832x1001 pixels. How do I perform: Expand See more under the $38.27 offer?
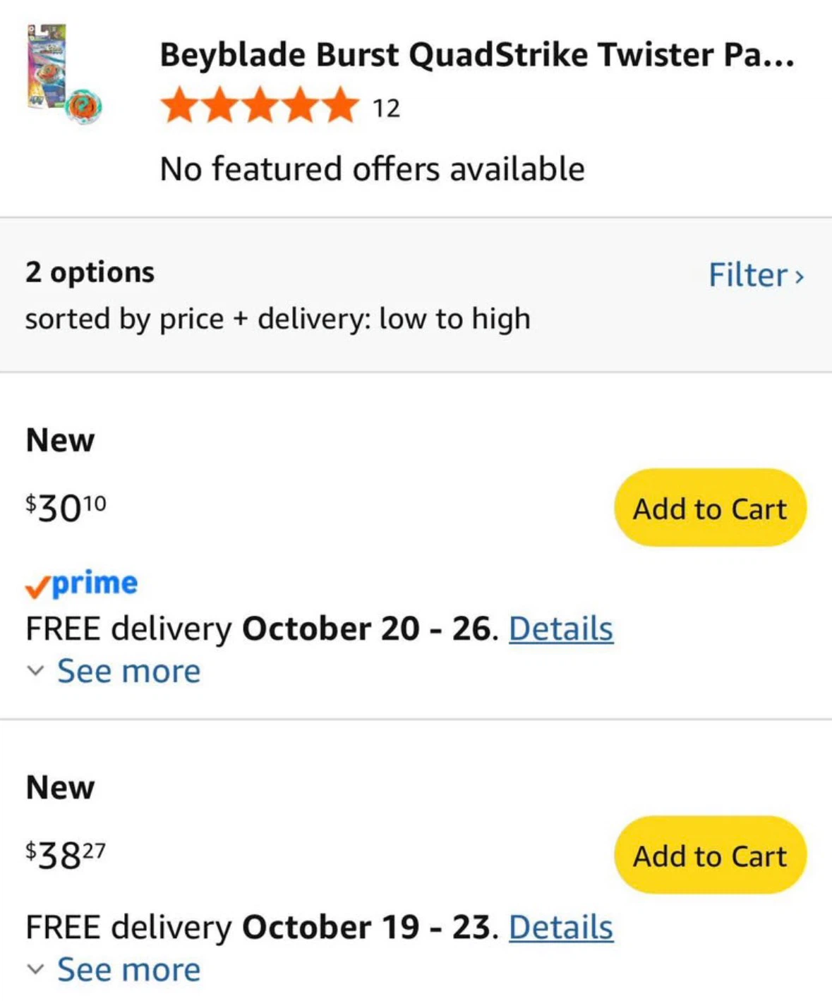click(x=128, y=970)
